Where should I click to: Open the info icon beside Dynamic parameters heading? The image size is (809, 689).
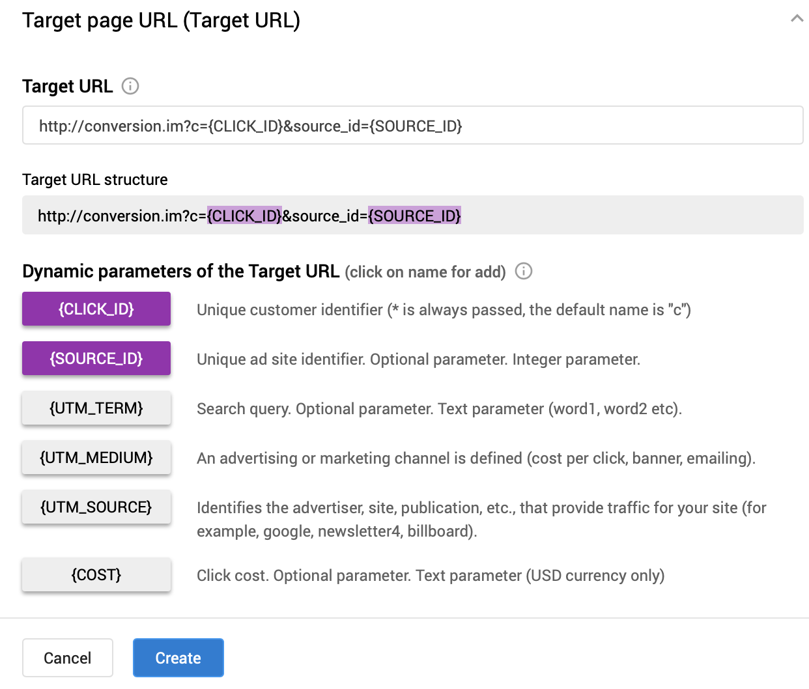(524, 271)
